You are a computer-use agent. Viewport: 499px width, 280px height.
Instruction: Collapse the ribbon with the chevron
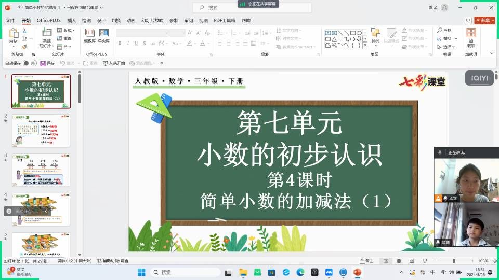[x=492, y=54]
